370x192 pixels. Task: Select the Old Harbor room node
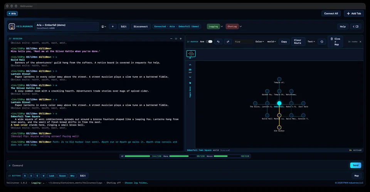[279, 127]
